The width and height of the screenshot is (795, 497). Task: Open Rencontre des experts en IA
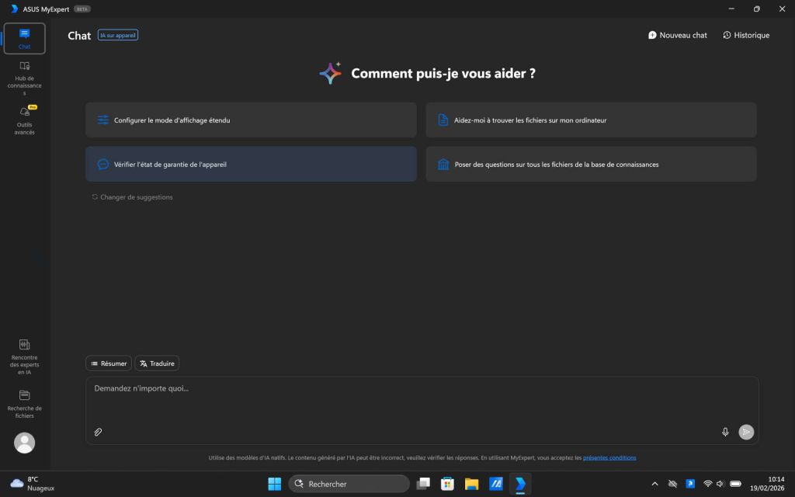pos(24,357)
